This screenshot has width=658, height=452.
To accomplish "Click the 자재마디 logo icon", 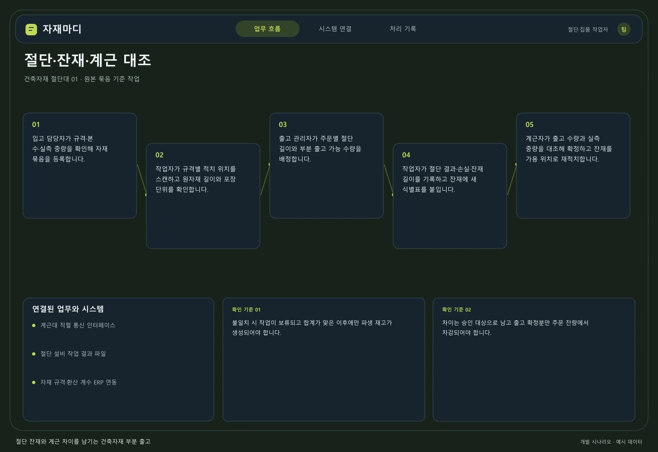I will point(31,29).
